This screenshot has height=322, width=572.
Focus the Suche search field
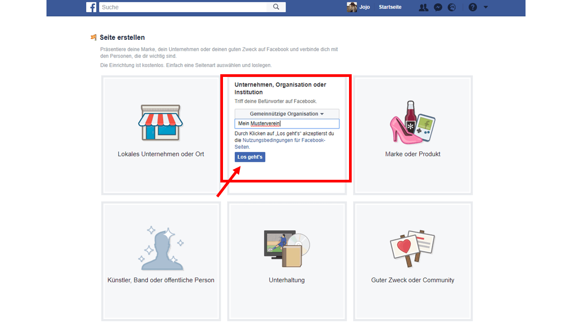click(183, 7)
